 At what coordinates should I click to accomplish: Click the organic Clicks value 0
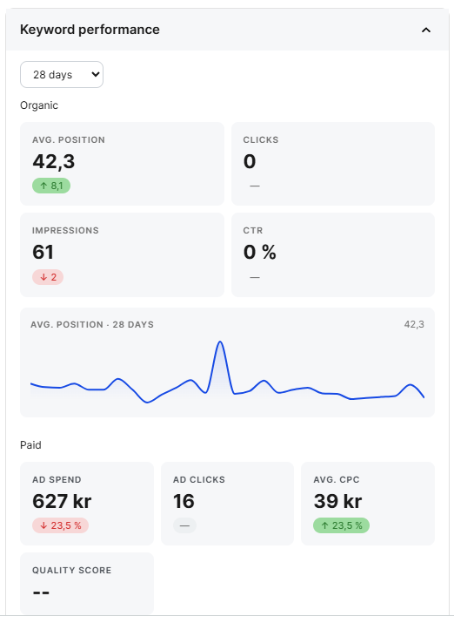250,161
